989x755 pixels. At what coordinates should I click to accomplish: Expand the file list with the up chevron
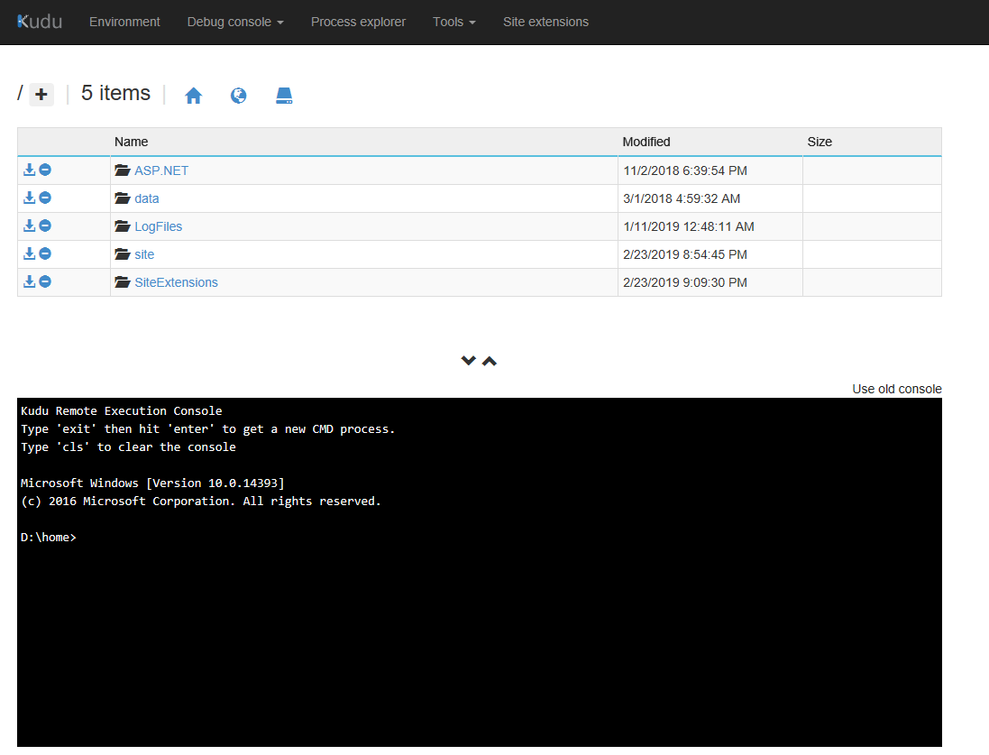pos(490,360)
